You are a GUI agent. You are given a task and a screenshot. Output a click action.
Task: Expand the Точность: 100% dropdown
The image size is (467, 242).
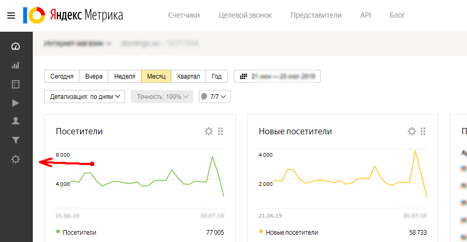(x=162, y=96)
